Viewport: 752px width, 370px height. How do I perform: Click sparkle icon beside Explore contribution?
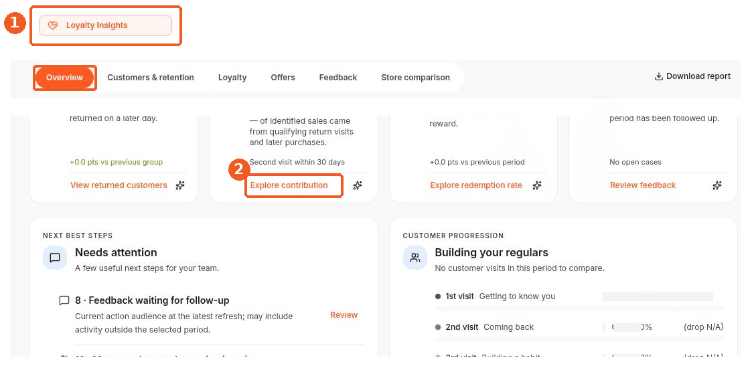[358, 185]
